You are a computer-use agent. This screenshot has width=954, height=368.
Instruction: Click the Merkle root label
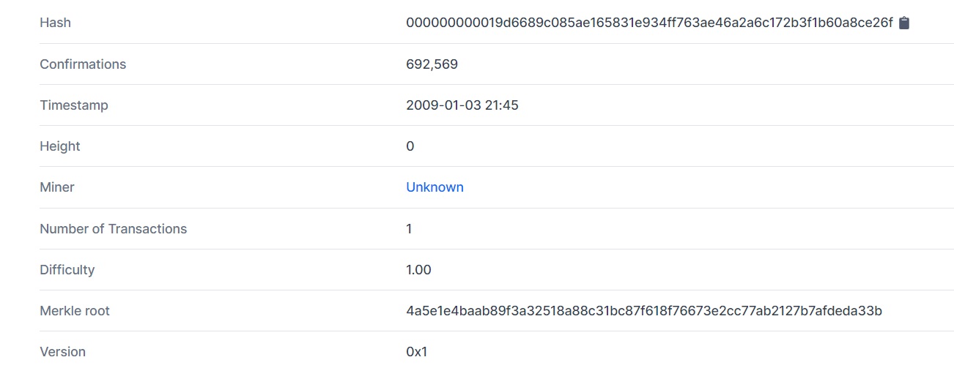[x=75, y=311]
